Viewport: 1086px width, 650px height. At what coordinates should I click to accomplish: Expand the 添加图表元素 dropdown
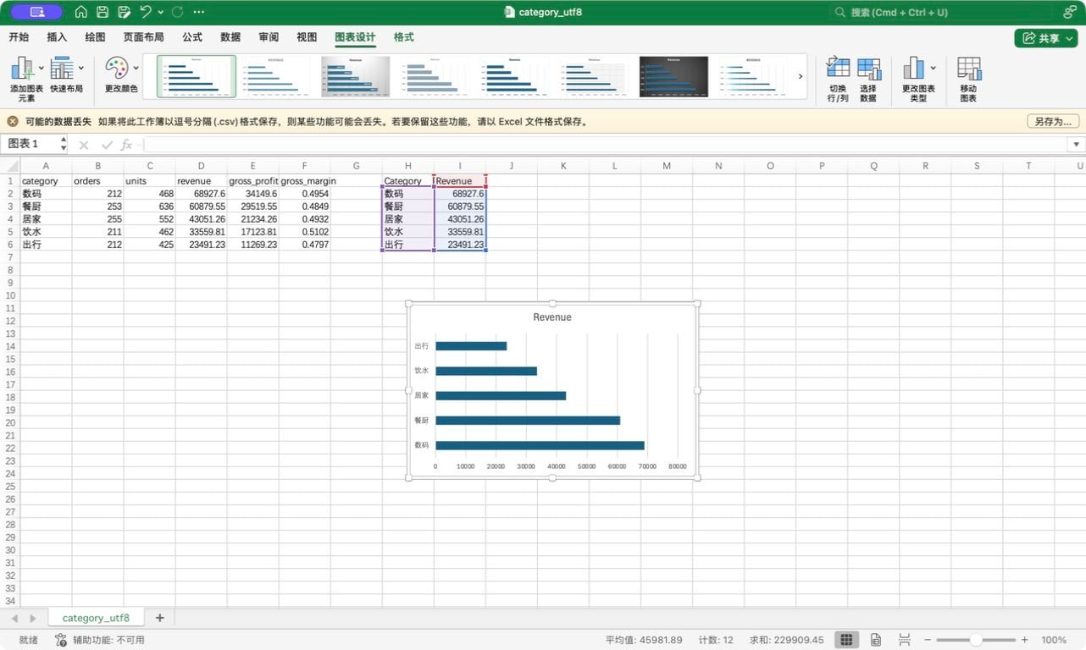click(x=41, y=68)
